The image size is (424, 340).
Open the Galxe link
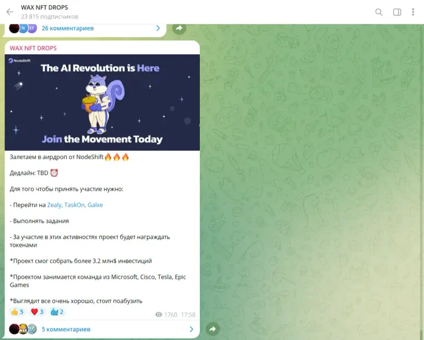(x=95, y=205)
